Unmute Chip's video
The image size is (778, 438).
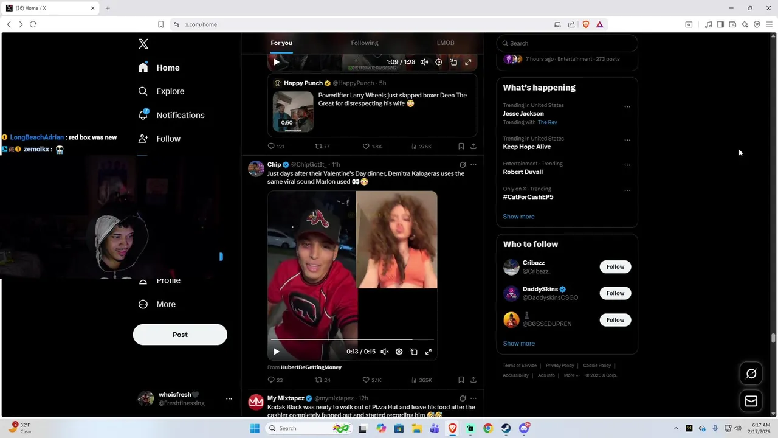pyautogui.click(x=385, y=352)
